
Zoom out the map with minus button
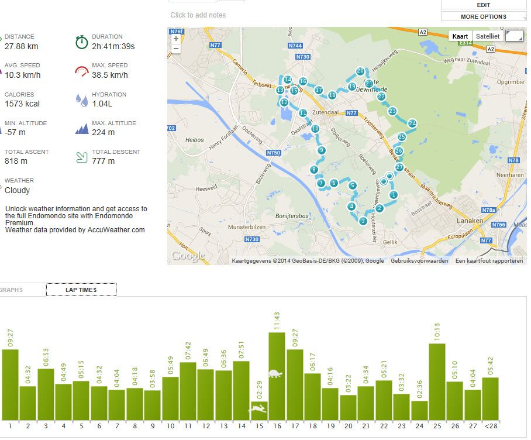[176, 49]
